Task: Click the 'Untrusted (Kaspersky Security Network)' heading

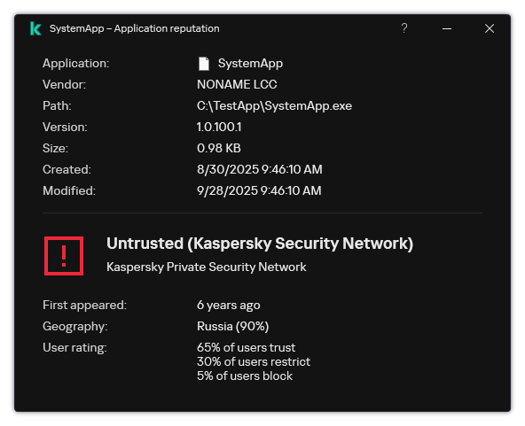Action: tap(260, 244)
